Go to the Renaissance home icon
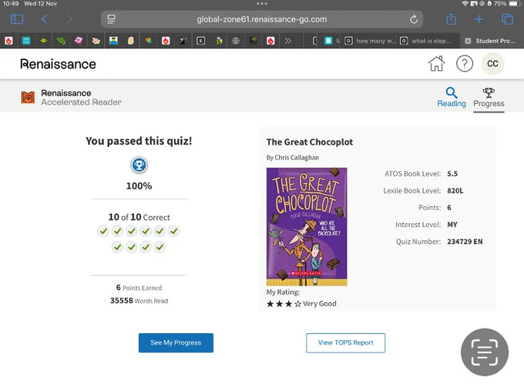The height and width of the screenshot is (387, 524). pos(436,63)
